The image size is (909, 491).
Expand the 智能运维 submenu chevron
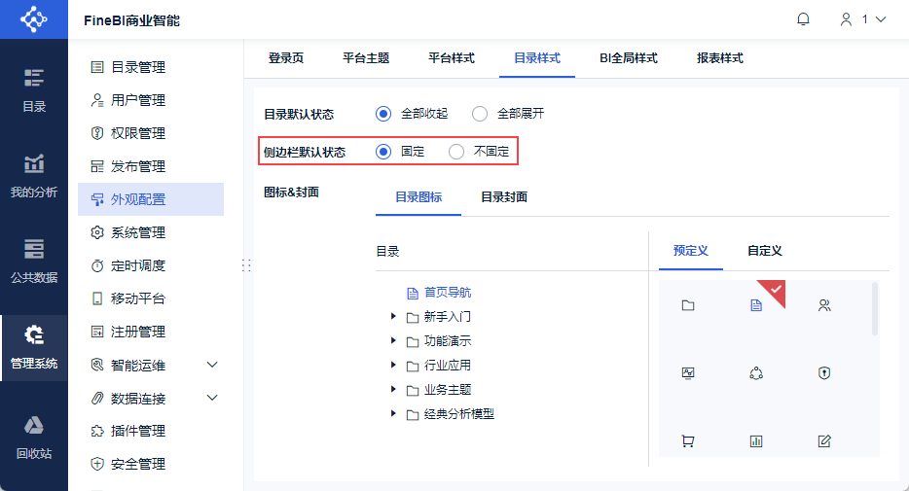(x=212, y=365)
